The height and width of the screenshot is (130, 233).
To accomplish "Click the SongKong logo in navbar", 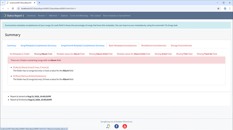I will [x=4, y=16].
